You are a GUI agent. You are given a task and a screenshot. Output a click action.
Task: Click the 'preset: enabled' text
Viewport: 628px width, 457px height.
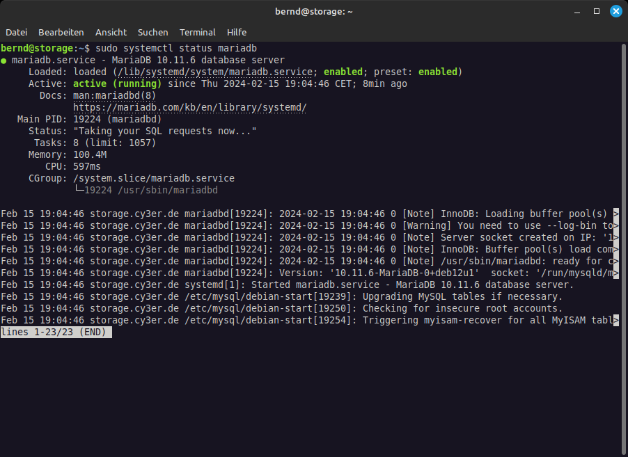pyautogui.click(x=416, y=72)
